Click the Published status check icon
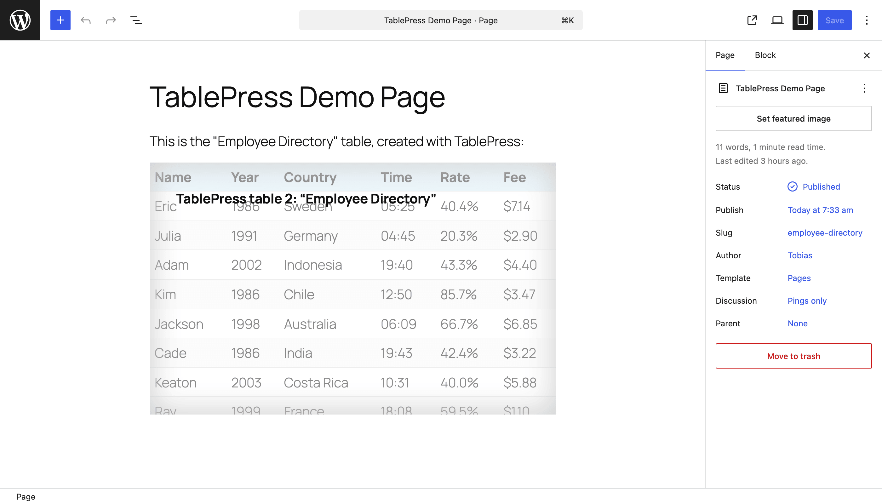 [x=792, y=186]
